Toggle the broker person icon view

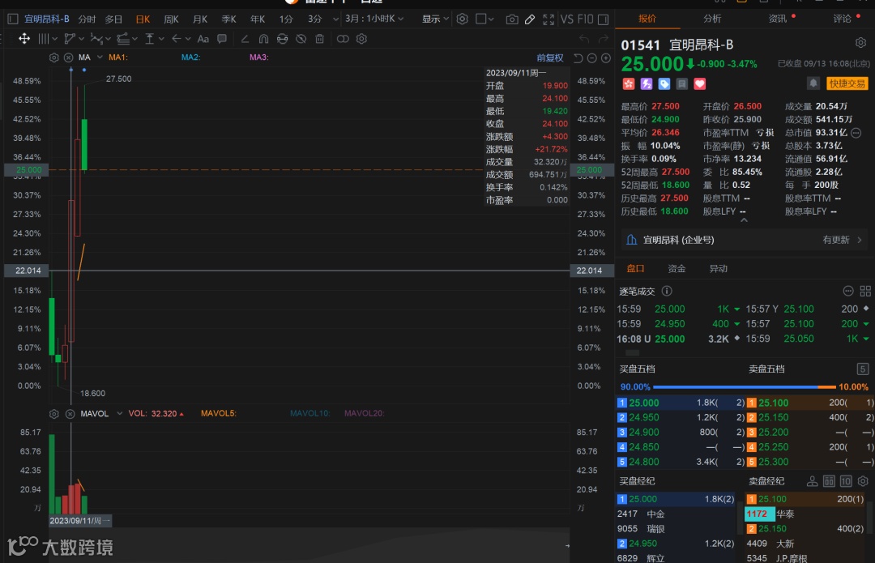[813, 481]
